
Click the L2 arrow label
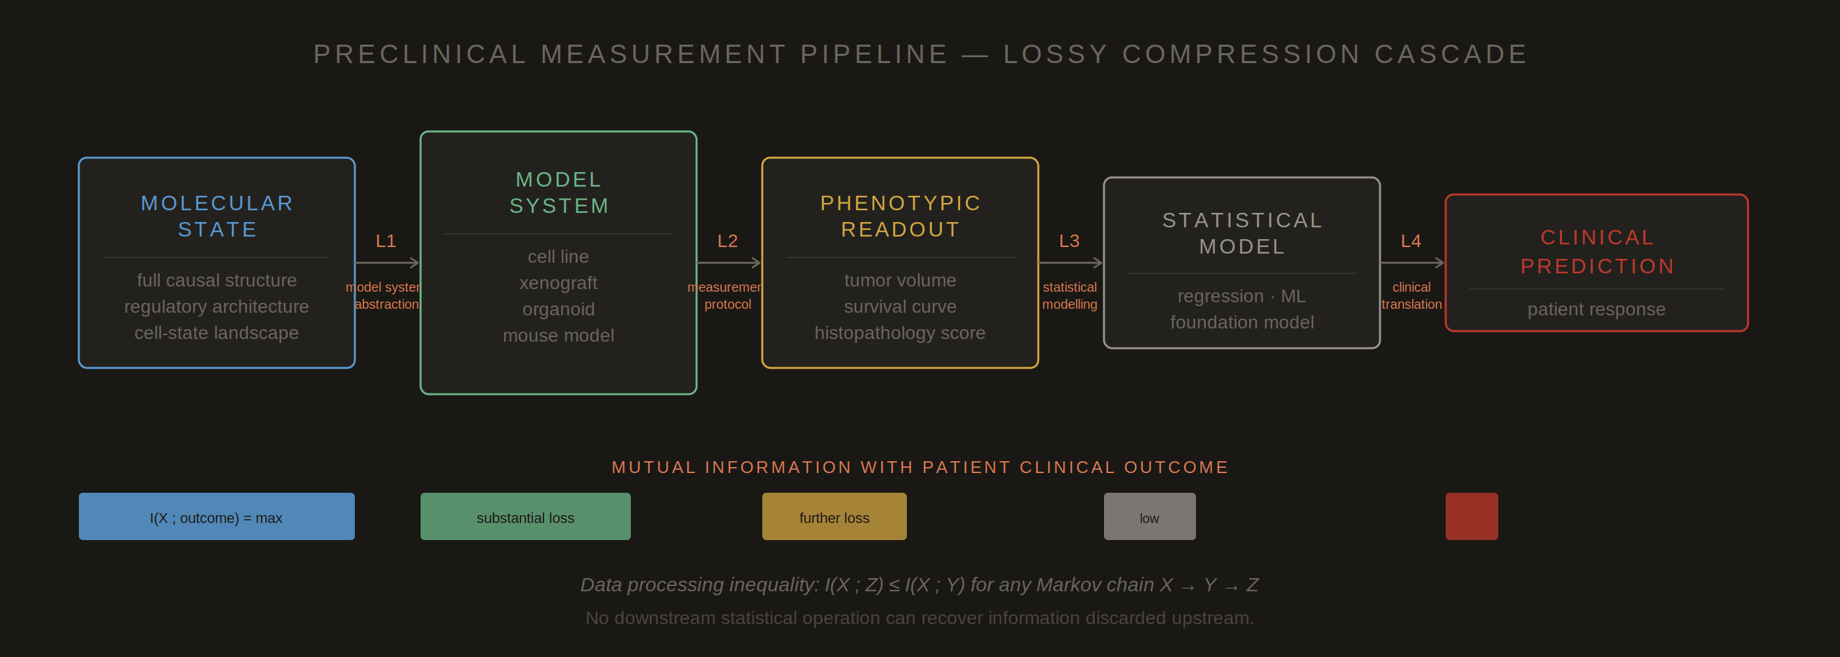click(727, 240)
